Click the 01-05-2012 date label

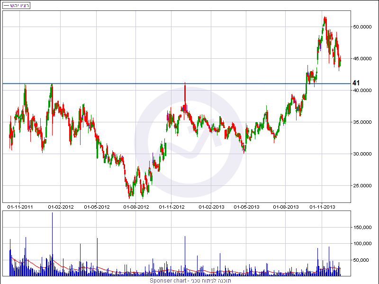97,207
